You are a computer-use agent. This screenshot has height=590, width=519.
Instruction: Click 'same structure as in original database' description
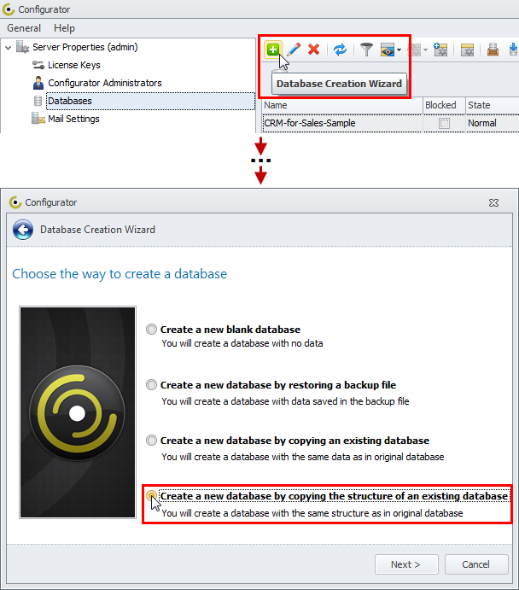[x=312, y=513]
